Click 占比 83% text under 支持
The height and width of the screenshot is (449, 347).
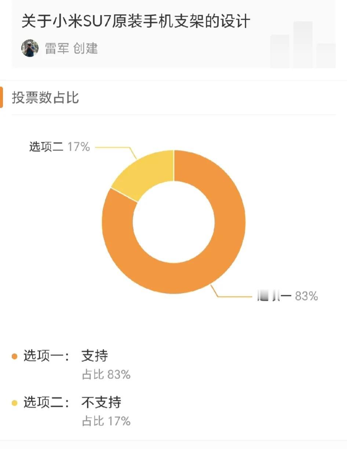point(106,375)
